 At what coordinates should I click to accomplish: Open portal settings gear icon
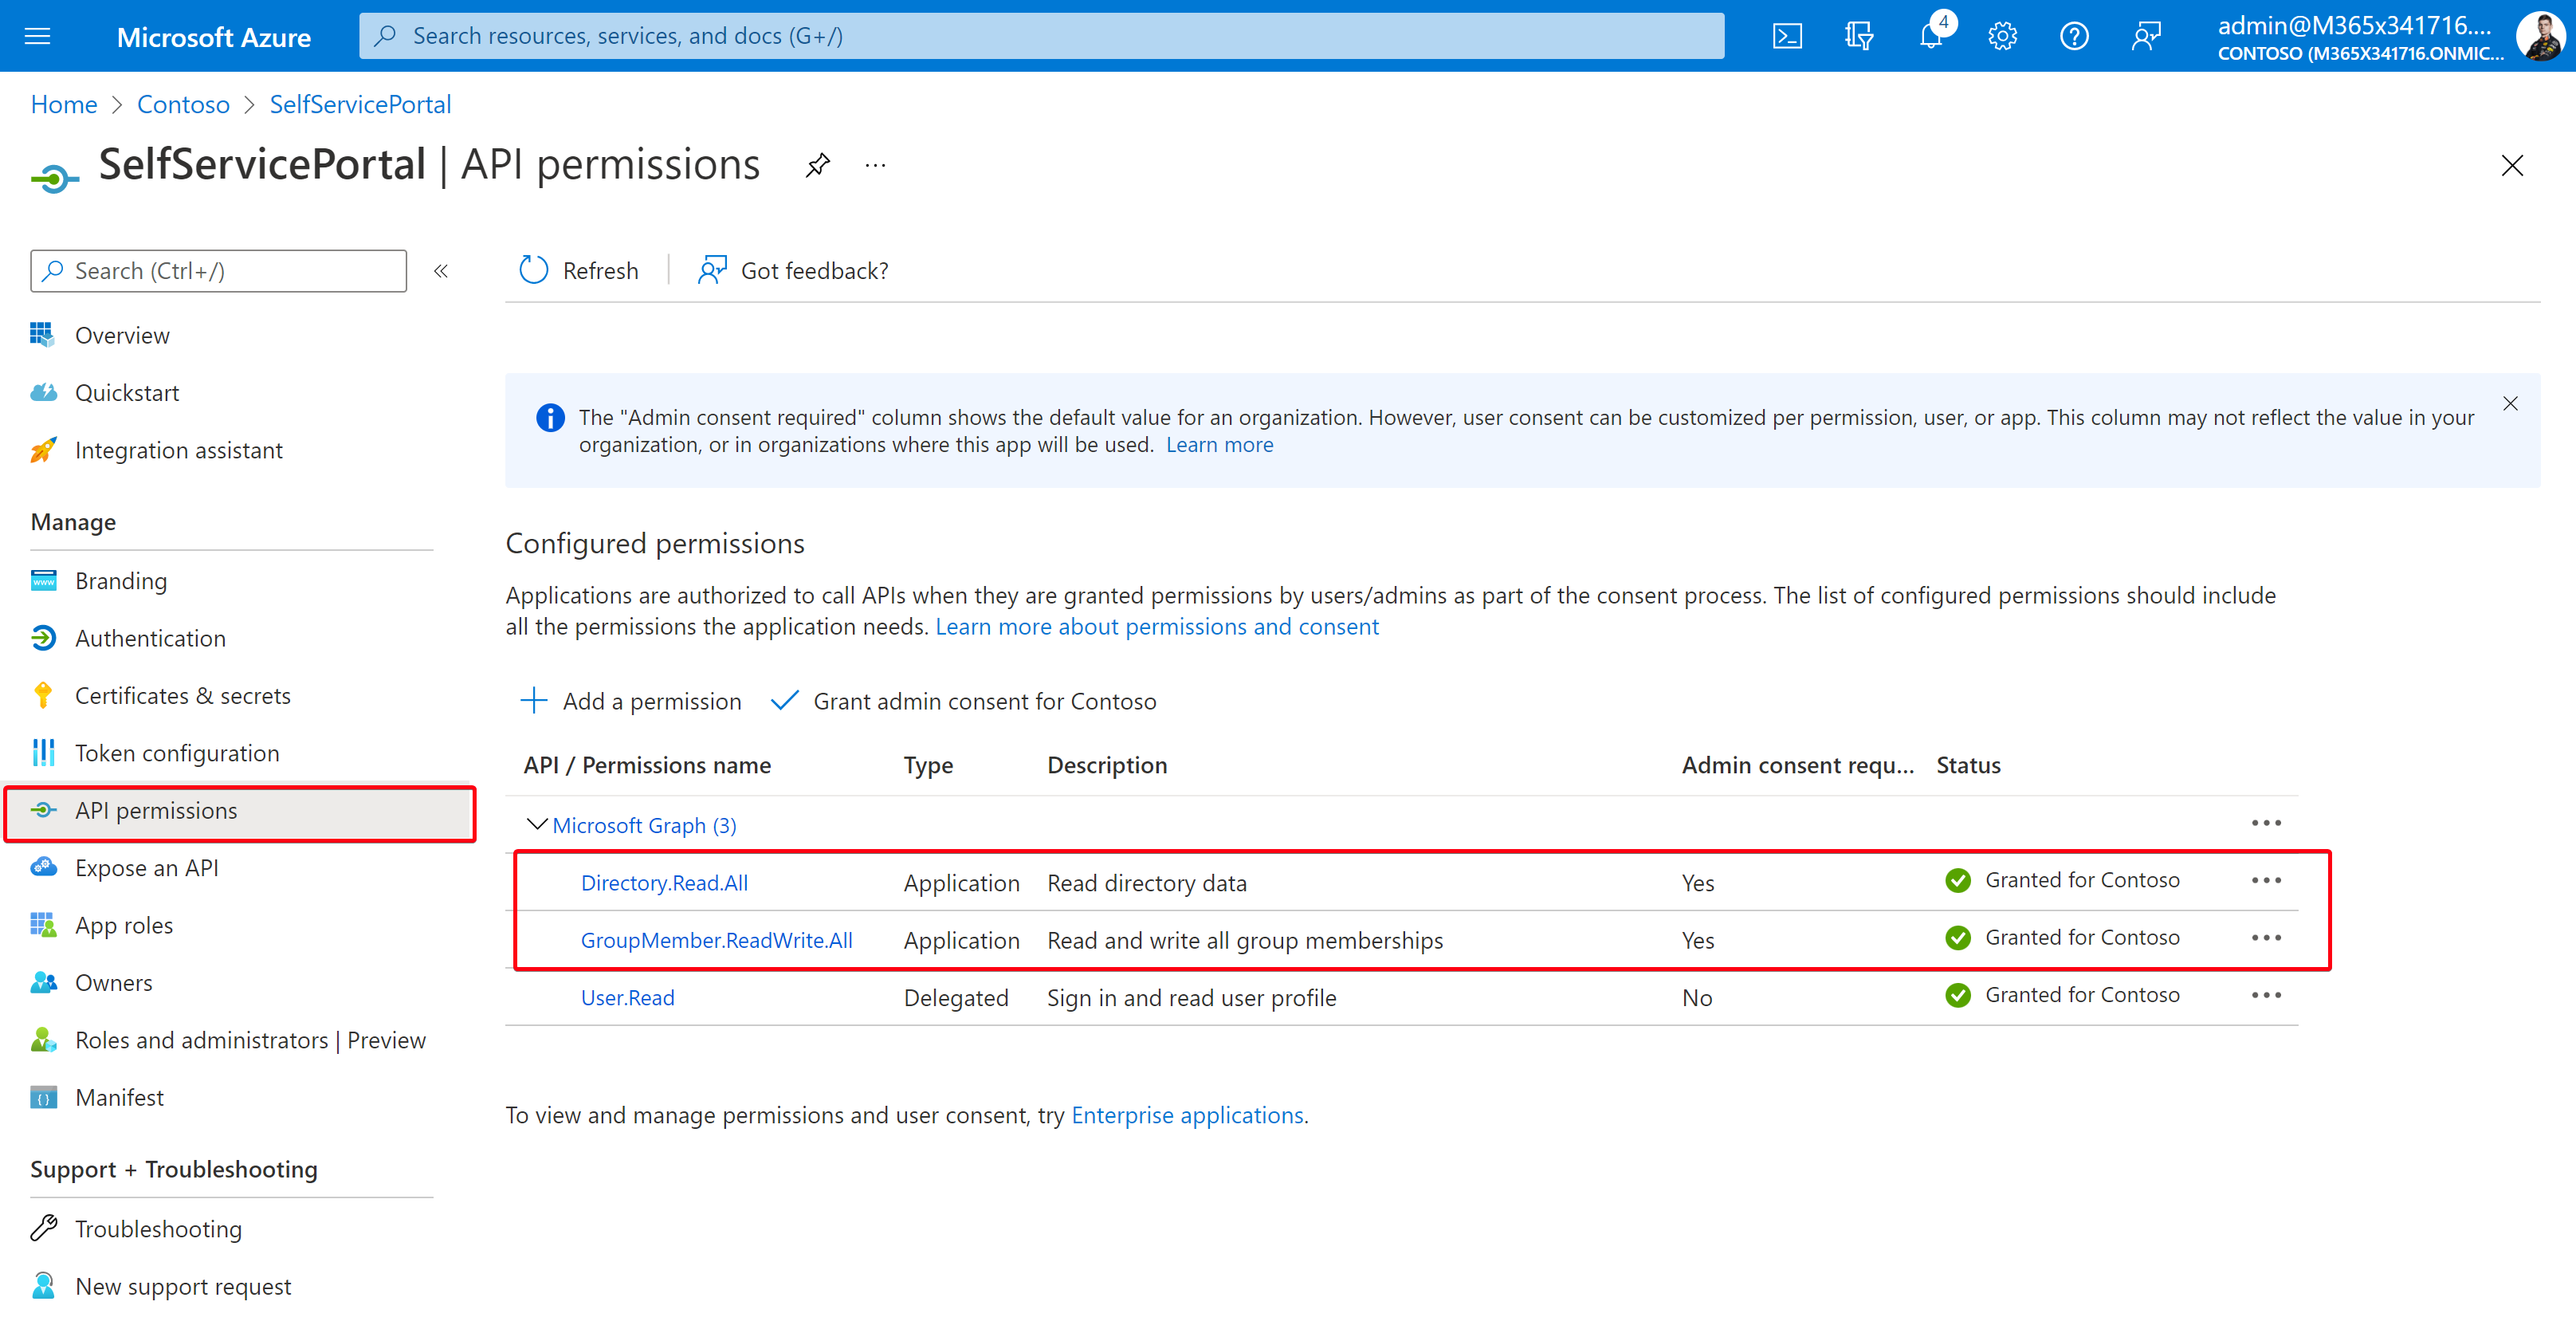tap(2002, 37)
